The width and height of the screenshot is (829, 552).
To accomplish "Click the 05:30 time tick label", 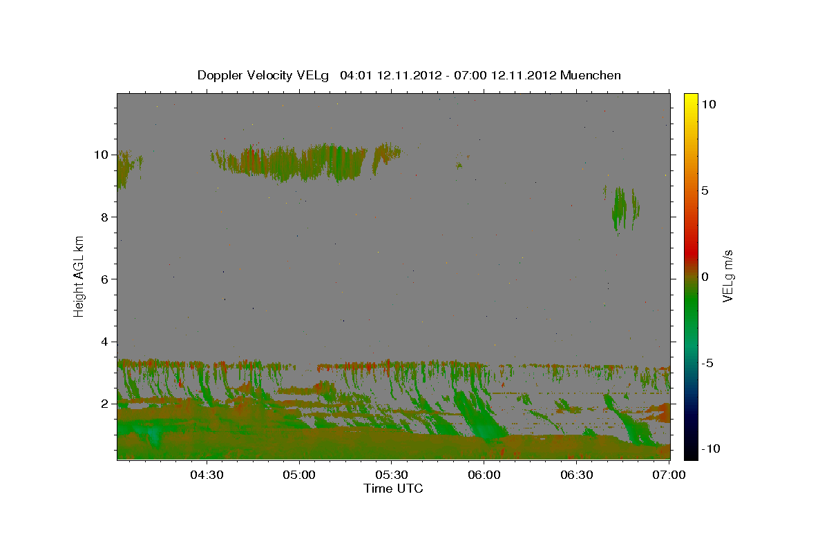I will [392, 475].
